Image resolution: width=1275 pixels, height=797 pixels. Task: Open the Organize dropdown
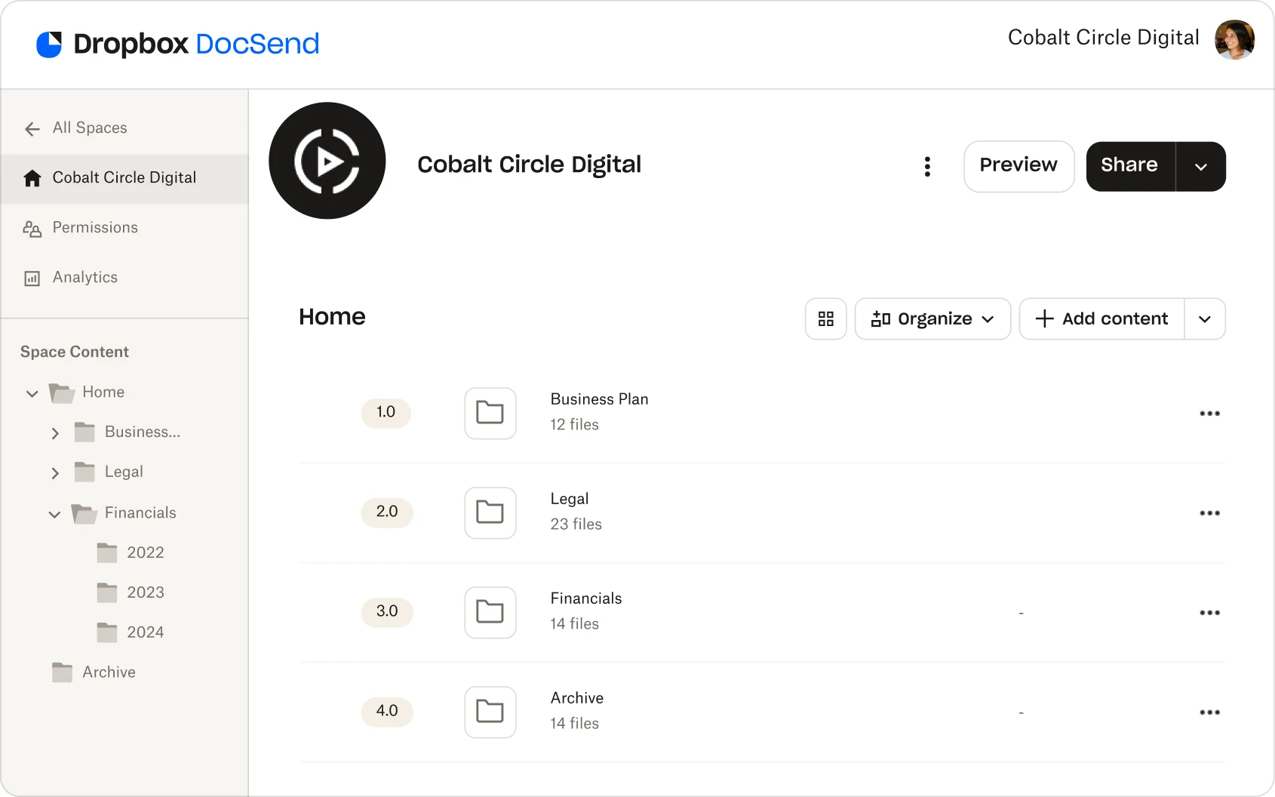(x=932, y=319)
